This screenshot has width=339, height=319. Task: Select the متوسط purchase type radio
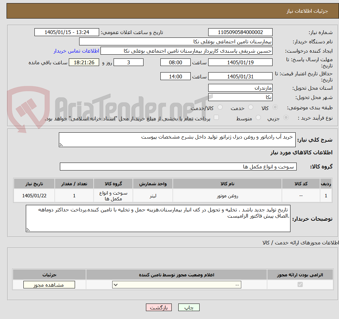258,118
